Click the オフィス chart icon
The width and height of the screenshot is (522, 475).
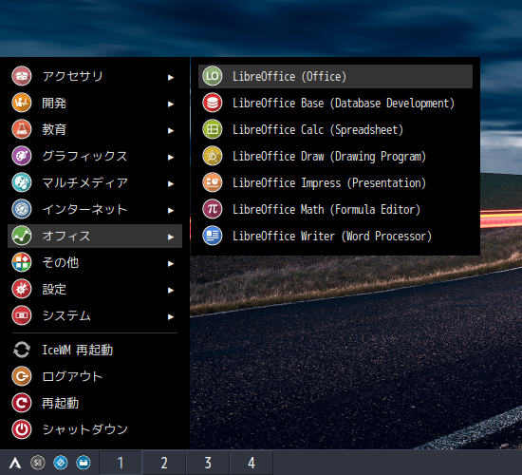pyautogui.click(x=22, y=236)
